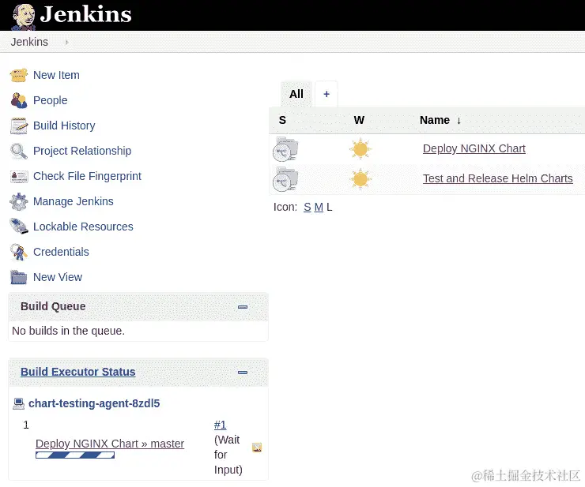Screen dimensions: 585x487
Task: Click Test and Release Helm Charts status icon
Action: [285, 179]
